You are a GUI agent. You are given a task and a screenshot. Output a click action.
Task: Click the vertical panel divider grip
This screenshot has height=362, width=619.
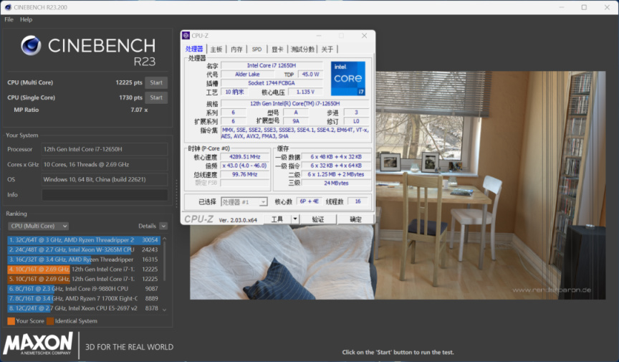(x=176, y=194)
